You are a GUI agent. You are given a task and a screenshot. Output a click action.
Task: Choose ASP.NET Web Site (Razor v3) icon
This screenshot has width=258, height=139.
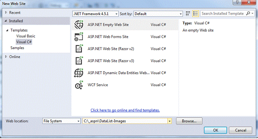[x=79, y=61]
